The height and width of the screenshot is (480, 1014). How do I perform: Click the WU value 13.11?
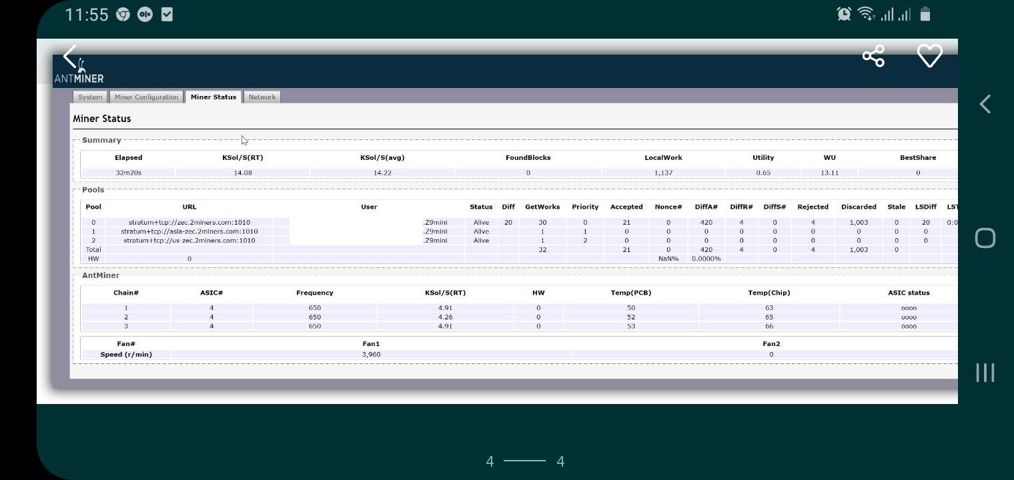click(829, 173)
